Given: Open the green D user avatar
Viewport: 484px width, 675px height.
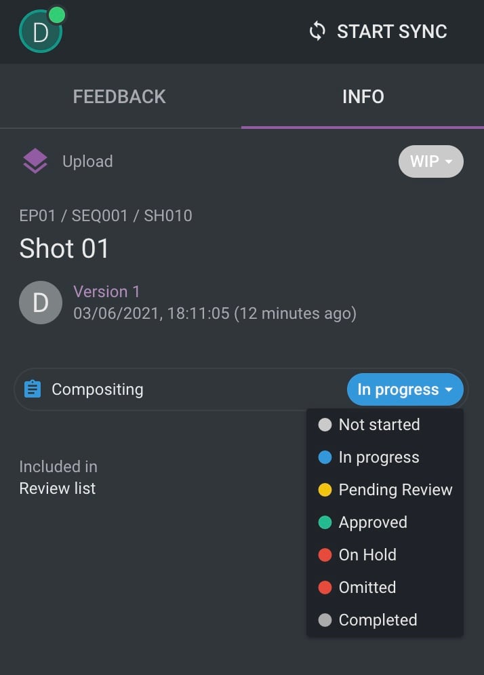Looking at the screenshot, I should click(41, 31).
